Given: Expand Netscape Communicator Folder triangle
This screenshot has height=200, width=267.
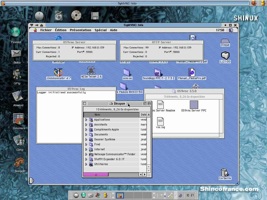Looking at the screenshot, I should pyautogui.click(x=86, y=154).
